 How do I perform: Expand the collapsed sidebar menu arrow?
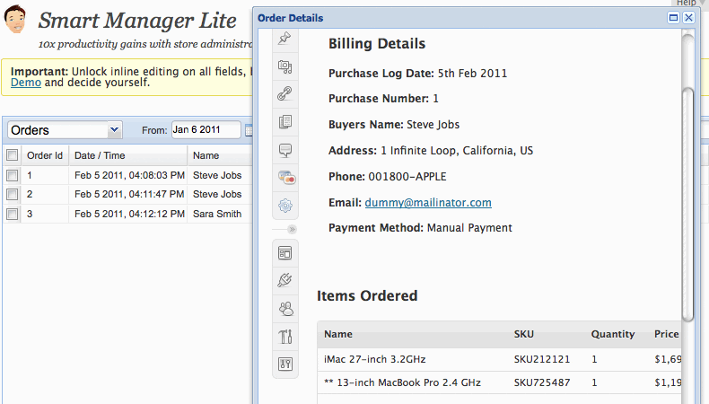292,229
